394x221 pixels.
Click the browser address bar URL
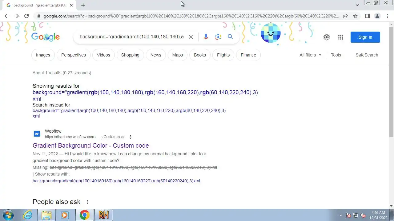191,16
